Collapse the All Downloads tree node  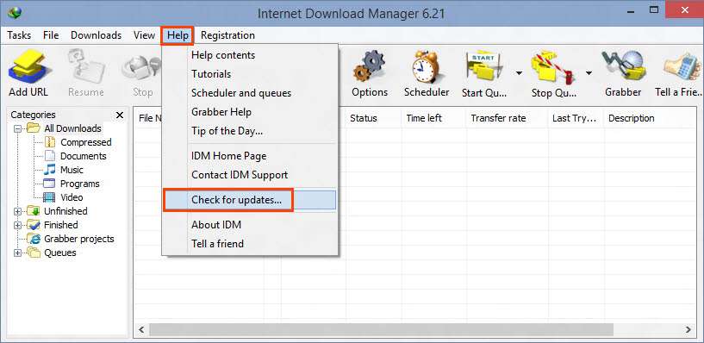pos(18,128)
